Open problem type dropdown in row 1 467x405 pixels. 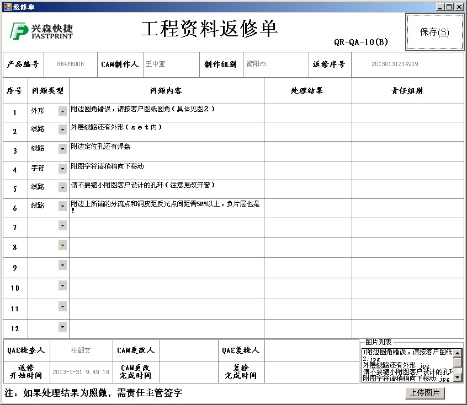[62, 111]
